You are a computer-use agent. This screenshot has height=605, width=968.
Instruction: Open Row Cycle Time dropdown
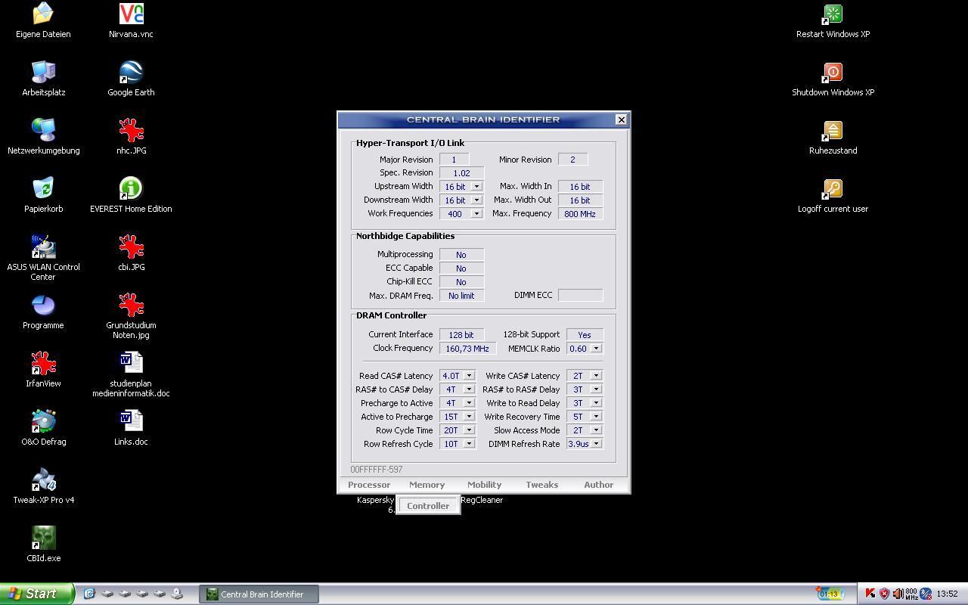click(x=469, y=430)
